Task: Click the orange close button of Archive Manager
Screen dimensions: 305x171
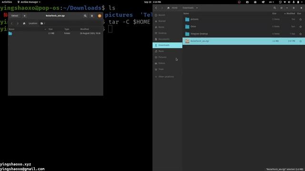Action: pos(100,16)
